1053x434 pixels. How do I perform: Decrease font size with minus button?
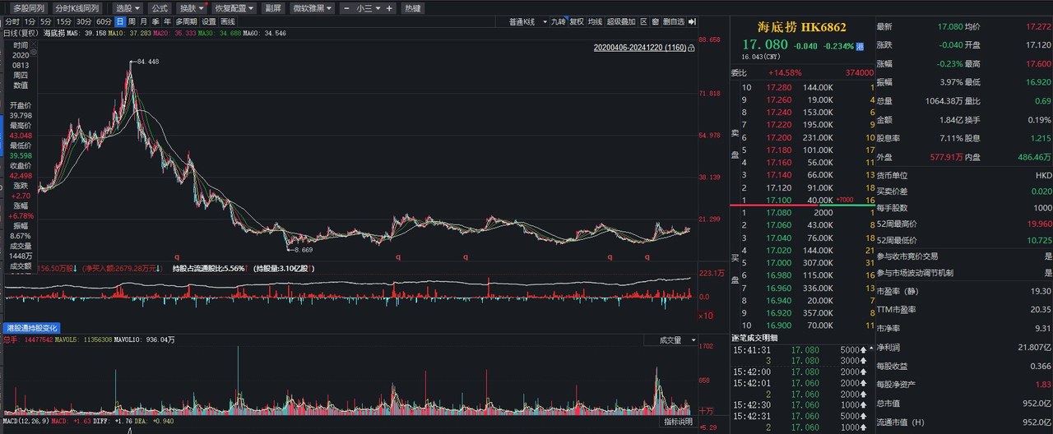346,8
